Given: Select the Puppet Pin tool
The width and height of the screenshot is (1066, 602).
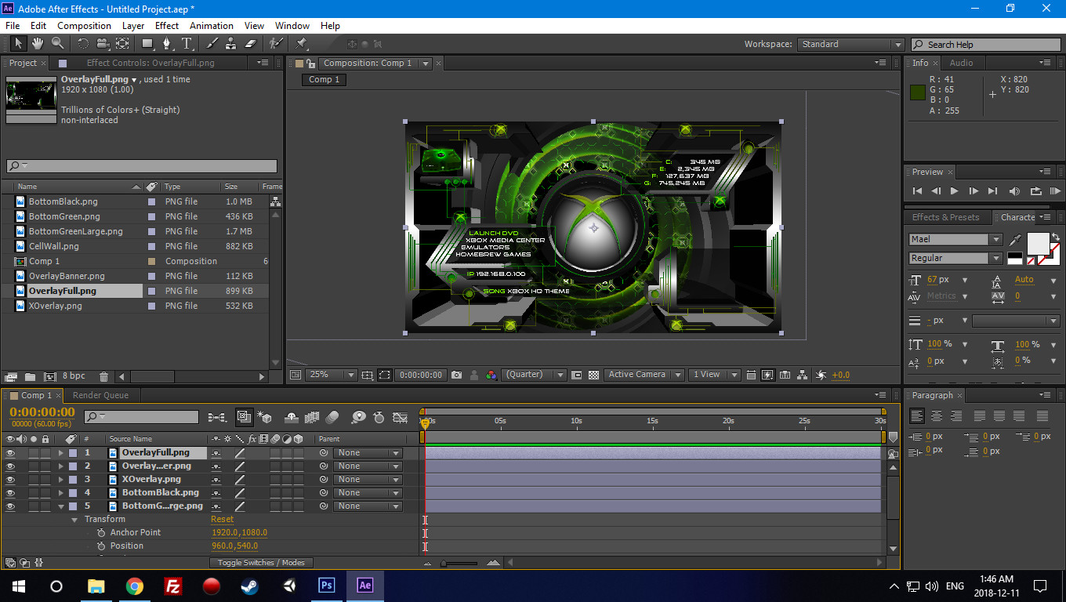Looking at the screenshot, I should point(301,44).
